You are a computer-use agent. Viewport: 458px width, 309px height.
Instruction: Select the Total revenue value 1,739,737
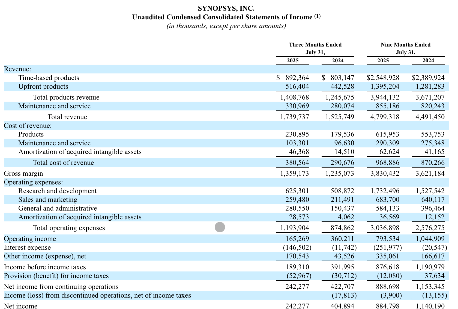[x=295, y=117]
